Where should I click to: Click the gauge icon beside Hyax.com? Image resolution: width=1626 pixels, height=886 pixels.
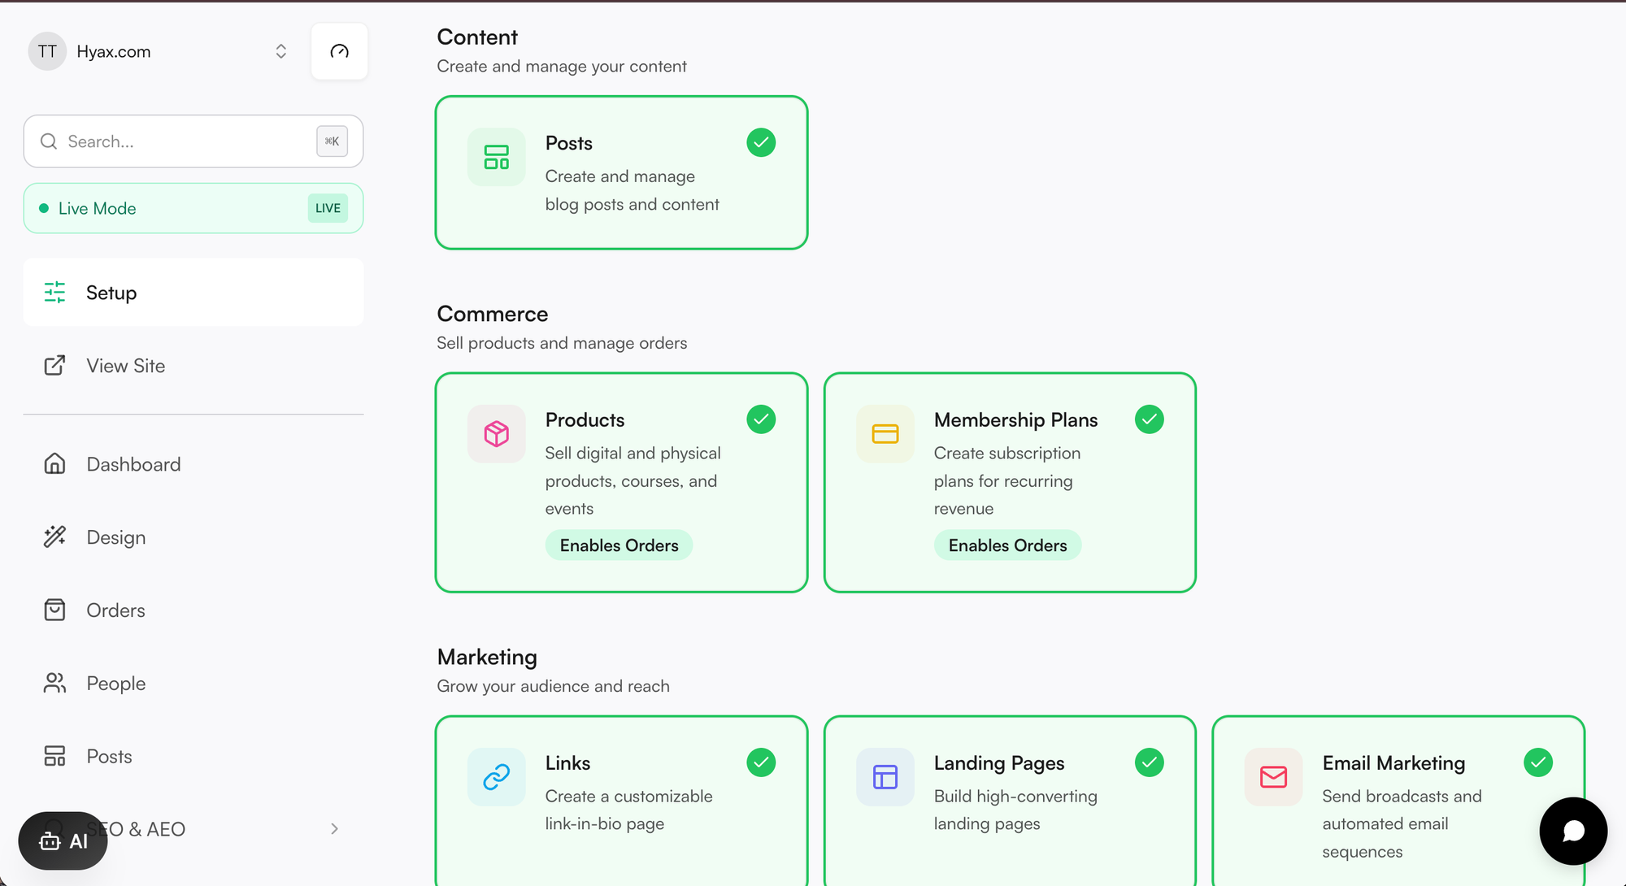(x=339, y=51)
